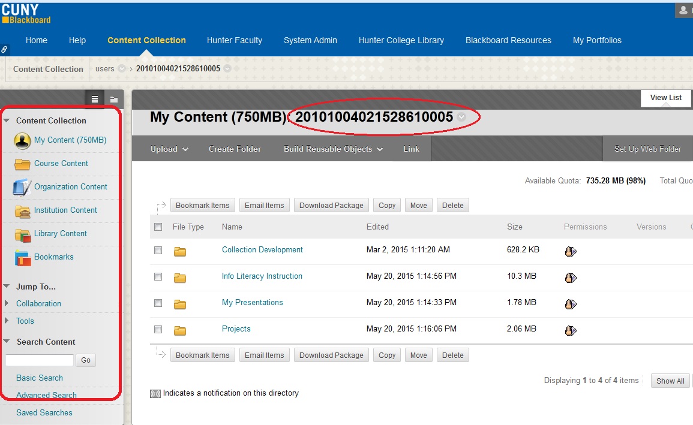Screen dimensions: 693x425
Task: Open the Hunter College Library tab
Action: pos(401,40)
